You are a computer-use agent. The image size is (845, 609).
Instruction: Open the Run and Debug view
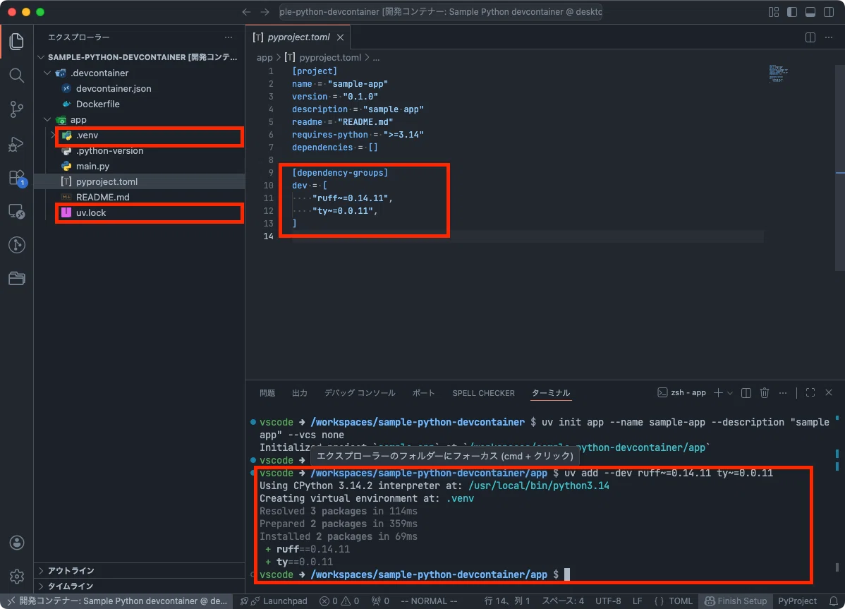point(17,144)
